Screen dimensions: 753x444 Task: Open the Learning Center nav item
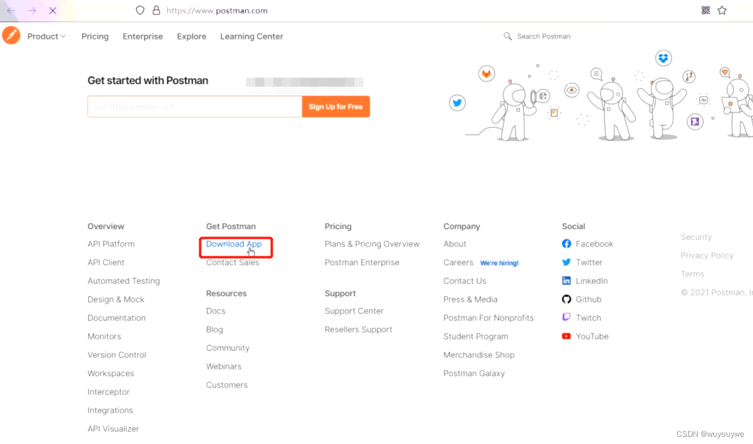[252, 36]
